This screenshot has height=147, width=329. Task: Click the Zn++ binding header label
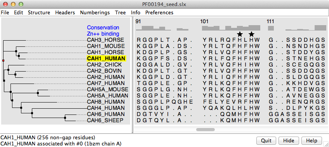103,34
